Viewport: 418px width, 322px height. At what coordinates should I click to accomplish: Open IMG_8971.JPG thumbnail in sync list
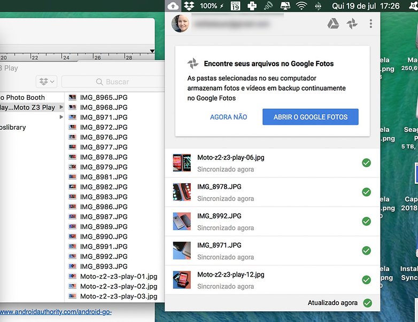182,250
